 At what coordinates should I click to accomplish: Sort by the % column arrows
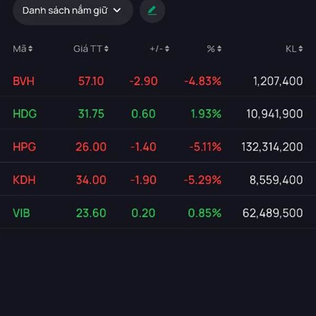(219, 49)
